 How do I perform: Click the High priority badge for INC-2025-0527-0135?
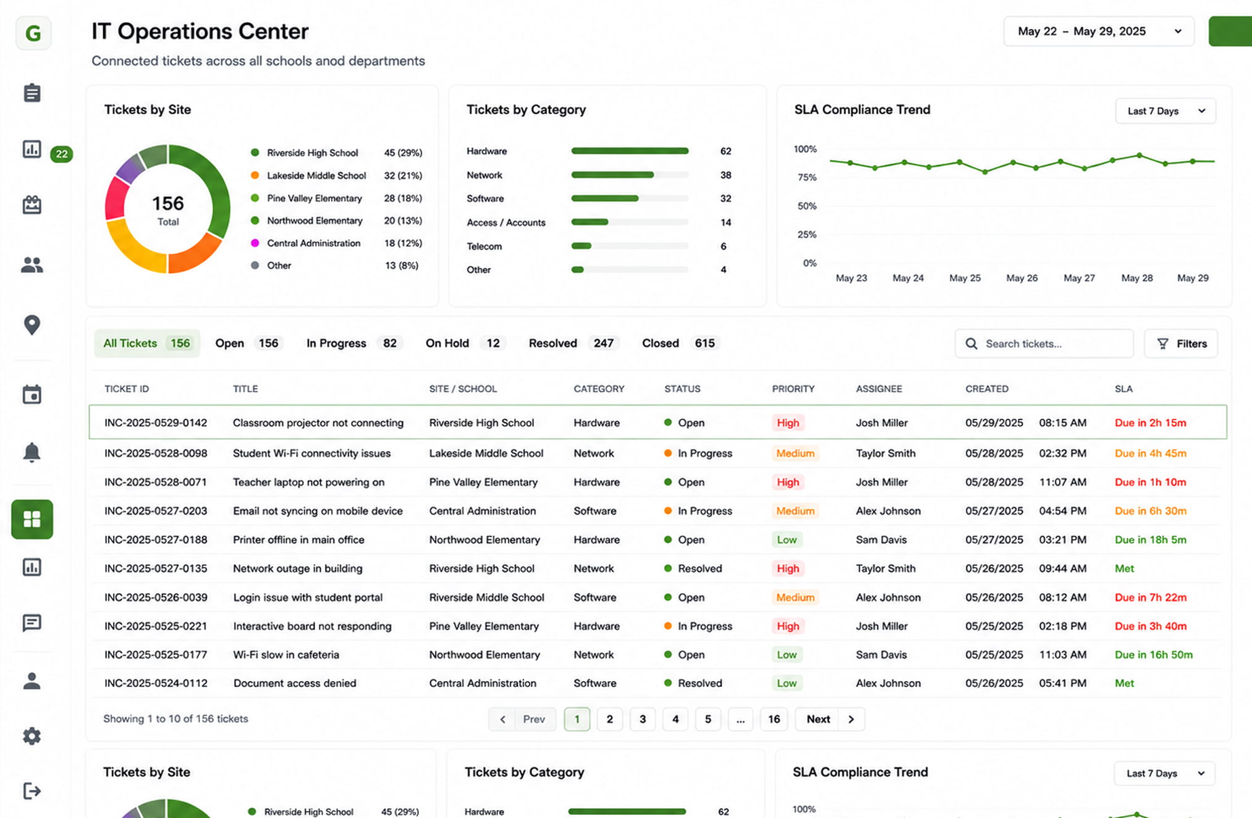788,568
